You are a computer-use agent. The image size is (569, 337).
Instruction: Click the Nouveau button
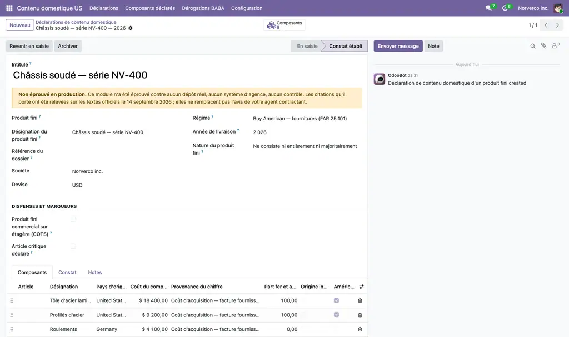point(20,25)
